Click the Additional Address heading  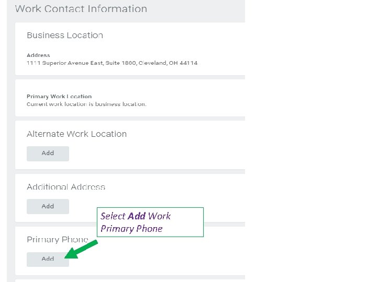click(66, 187)
